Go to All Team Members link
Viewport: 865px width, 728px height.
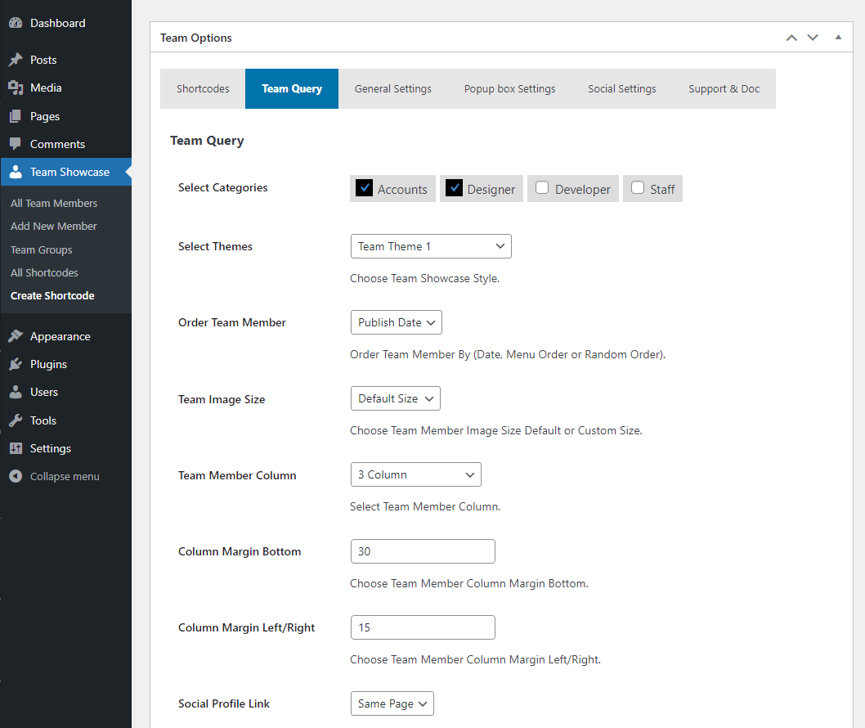(54, 203)
